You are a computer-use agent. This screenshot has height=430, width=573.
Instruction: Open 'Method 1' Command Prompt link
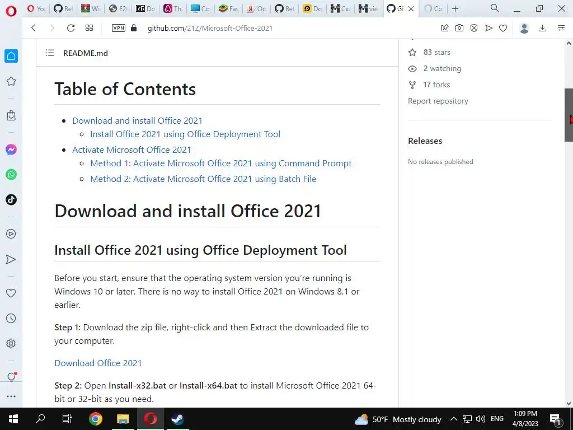point(220,163)
